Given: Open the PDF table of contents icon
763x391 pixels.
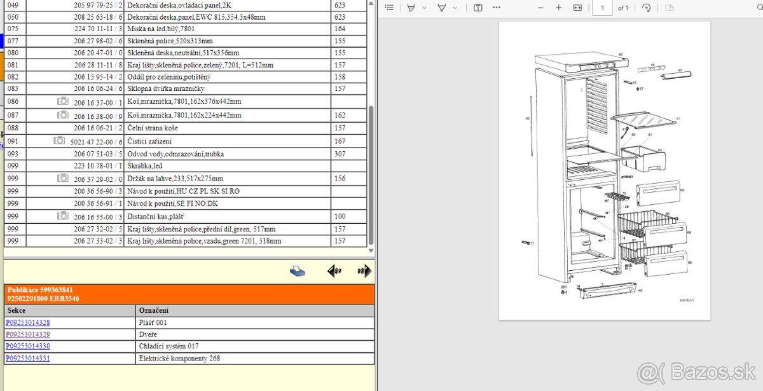Looking at the screenshot, I should (x=389, y=8).
